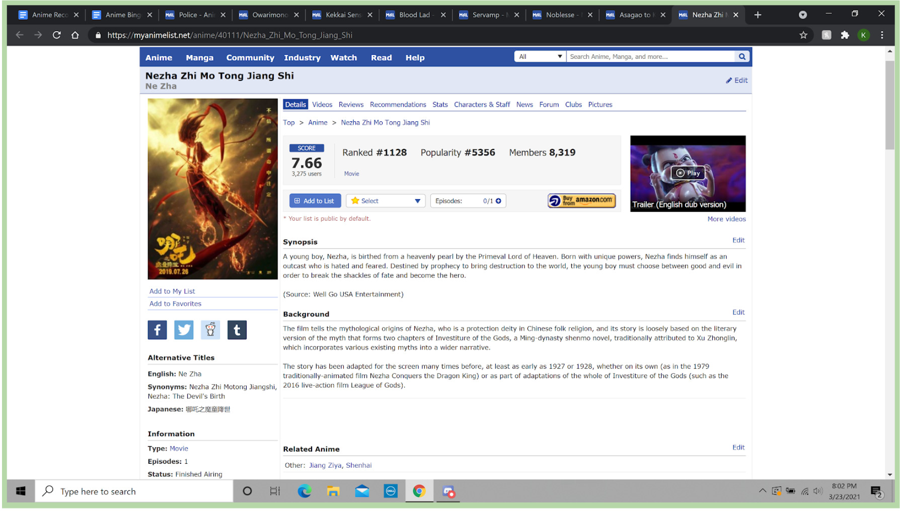Open Microsoft Edge from taskbar
Image resolution: width=900 pixels, height=511 pixels.
pyautogui.click(x=304, y=491)
